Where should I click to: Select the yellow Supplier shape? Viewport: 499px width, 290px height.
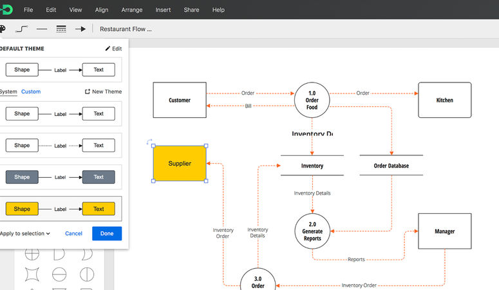pyautogui.click(x=180, y=164)
